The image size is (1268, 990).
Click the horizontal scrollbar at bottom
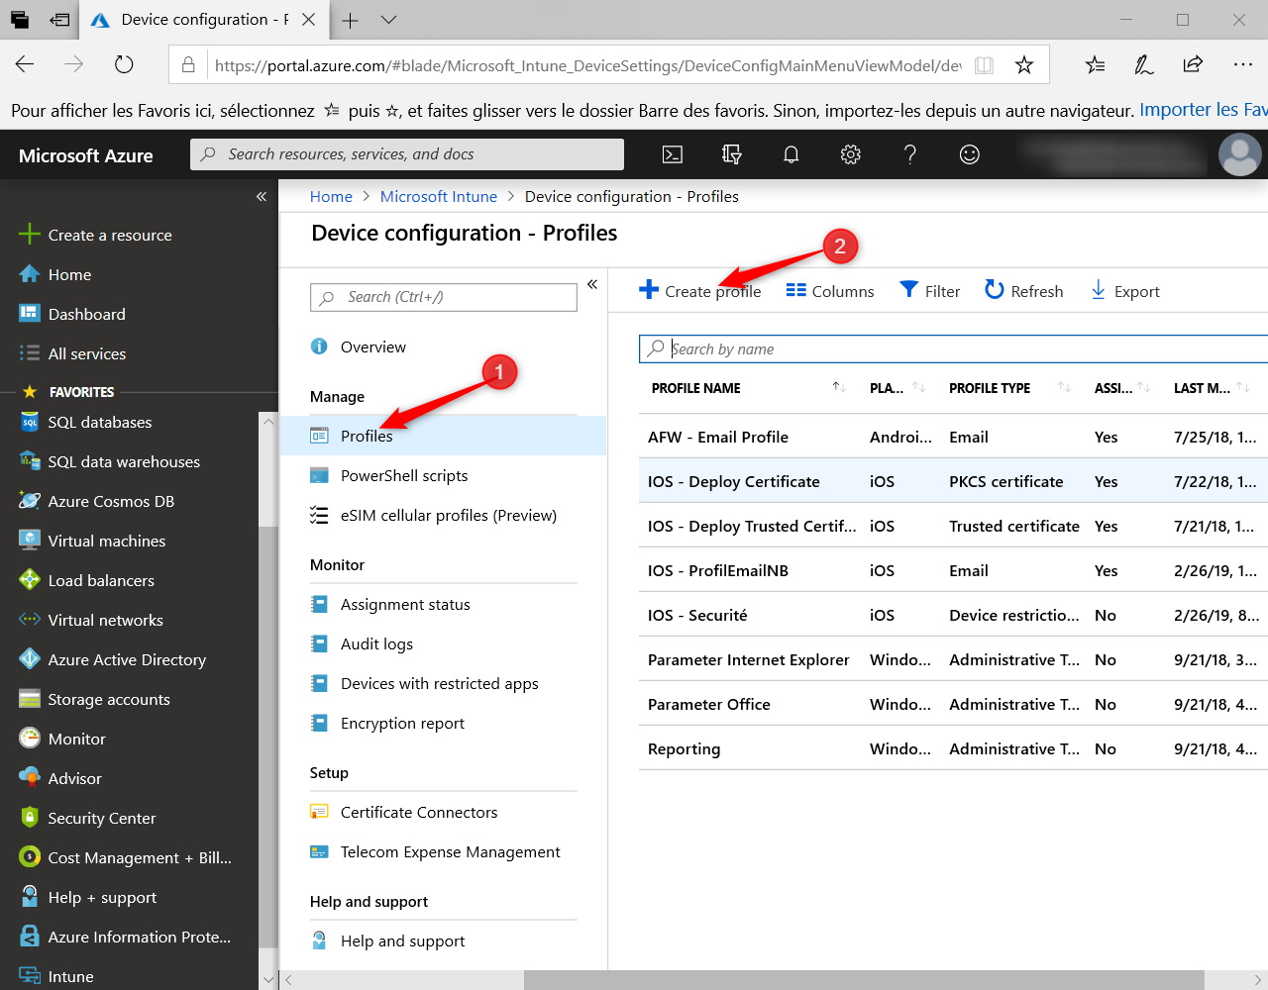click(x=862, y=980)
